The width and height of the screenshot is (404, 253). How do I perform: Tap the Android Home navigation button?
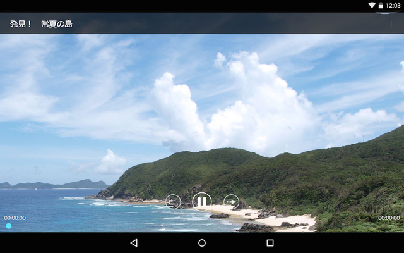click(202, 243)
